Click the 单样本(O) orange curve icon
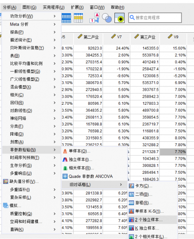 click(x=65, y=151)
